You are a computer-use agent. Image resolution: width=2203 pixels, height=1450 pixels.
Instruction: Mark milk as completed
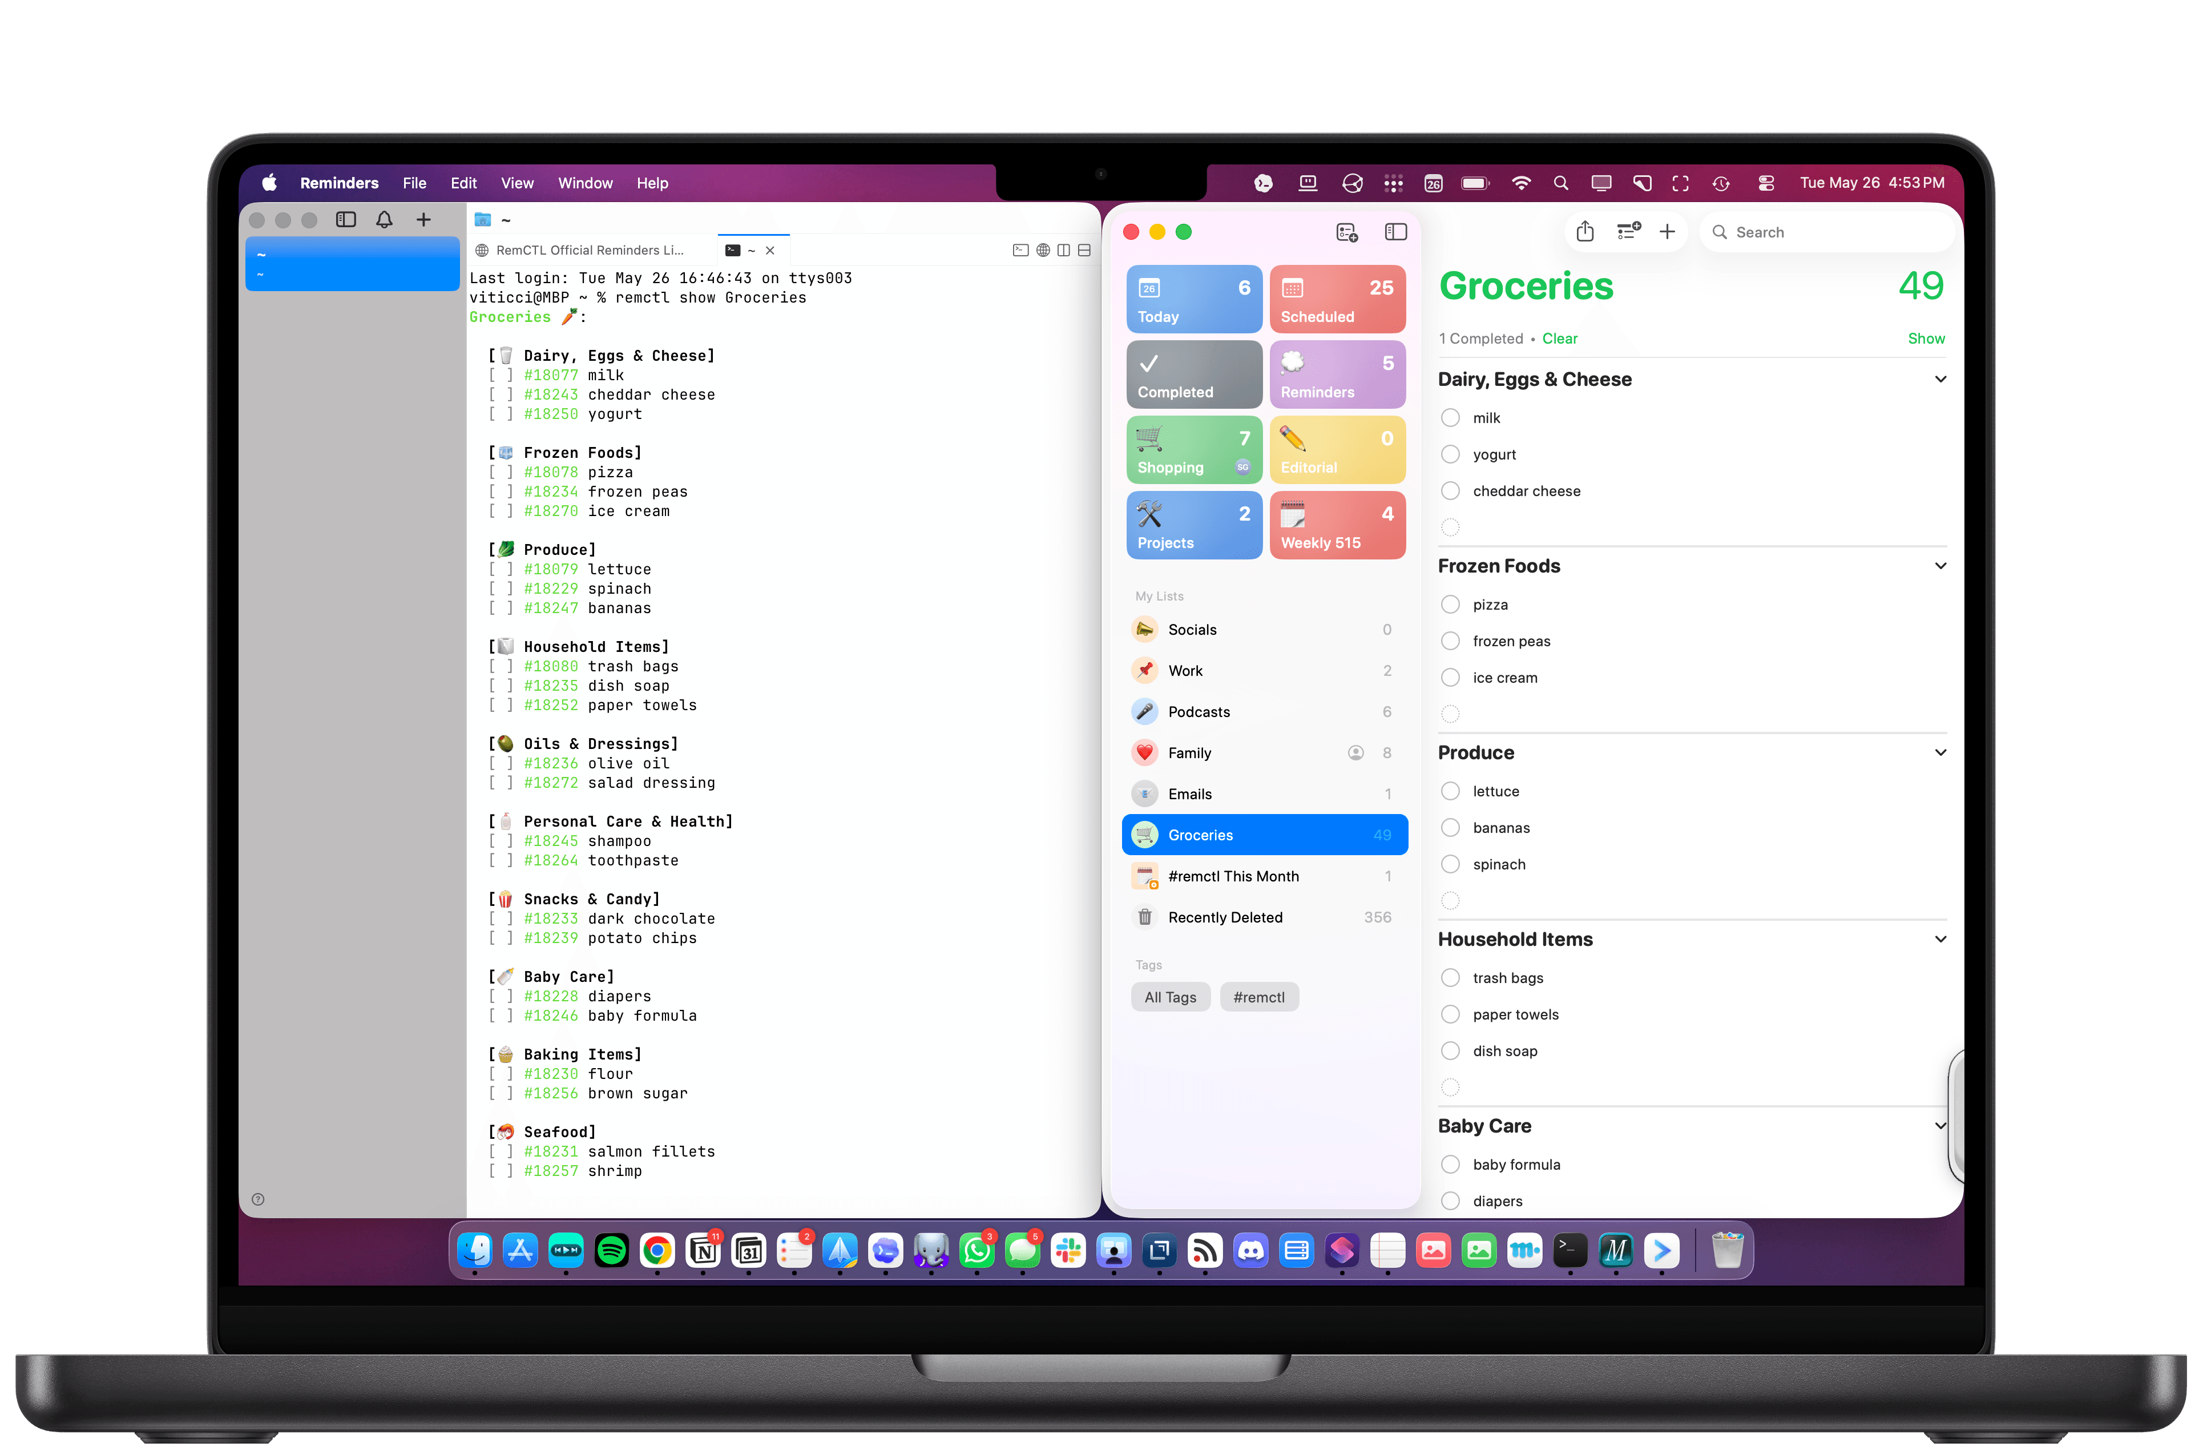1450,418
